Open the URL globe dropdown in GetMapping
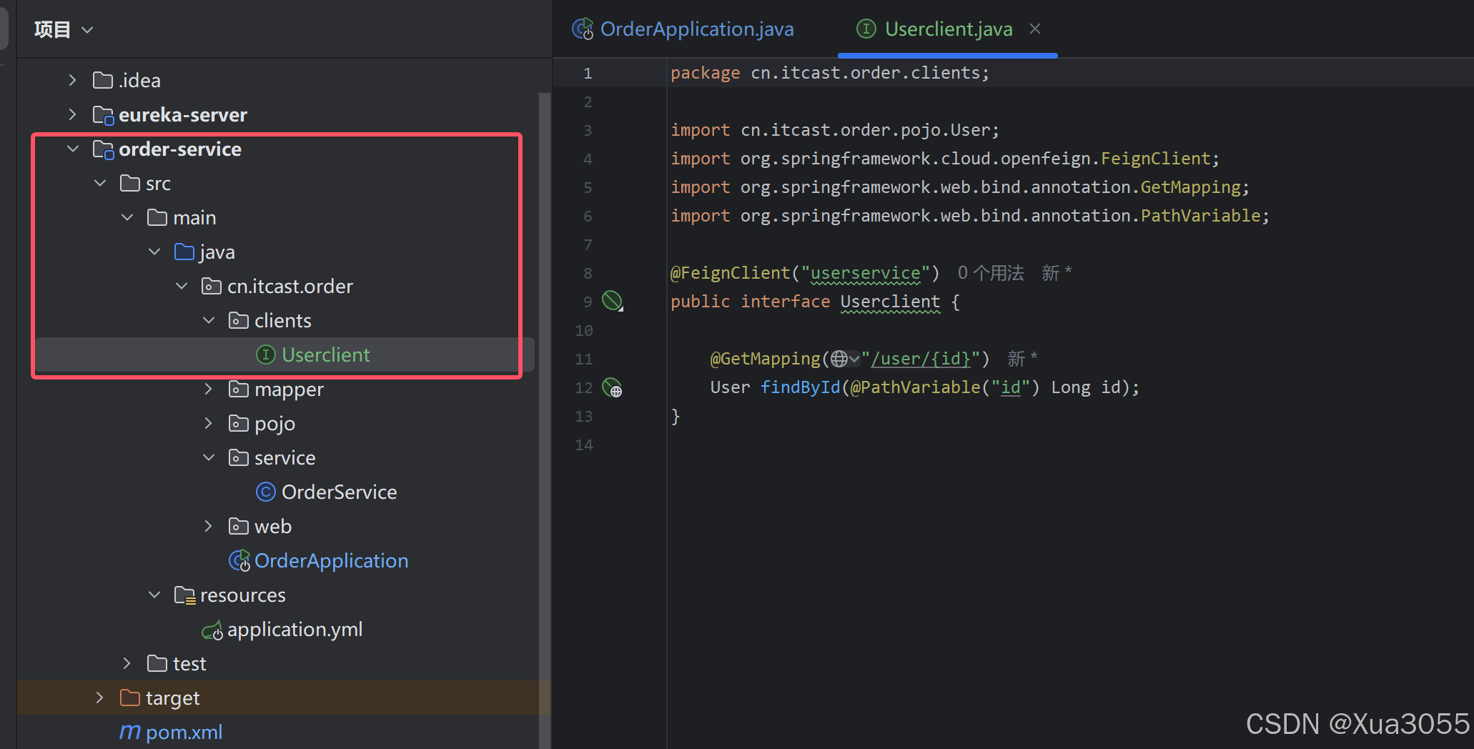The height and width of the screenshot is (749, 1474). (x=845, y=359)
